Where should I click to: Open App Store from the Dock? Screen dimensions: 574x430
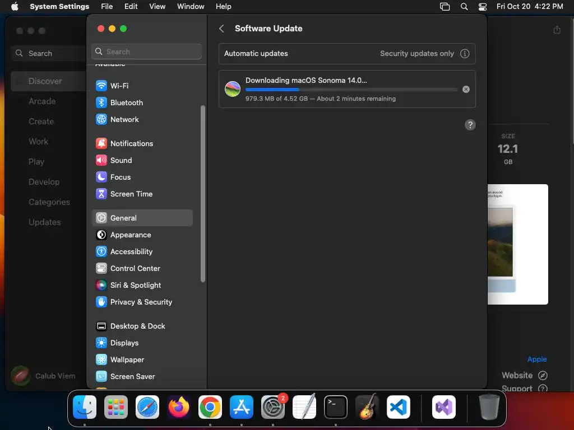point(242,407)
